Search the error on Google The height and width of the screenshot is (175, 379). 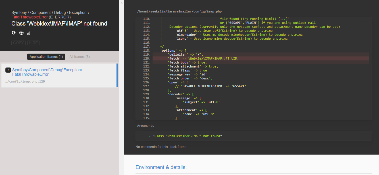[13, 33]
